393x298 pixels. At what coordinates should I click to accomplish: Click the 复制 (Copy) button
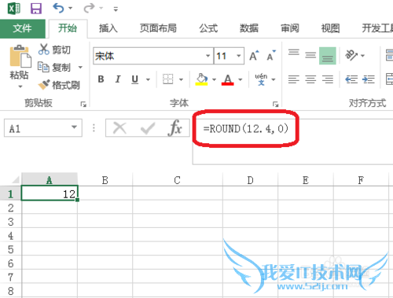pyautogui.click(x=54, y=68)
